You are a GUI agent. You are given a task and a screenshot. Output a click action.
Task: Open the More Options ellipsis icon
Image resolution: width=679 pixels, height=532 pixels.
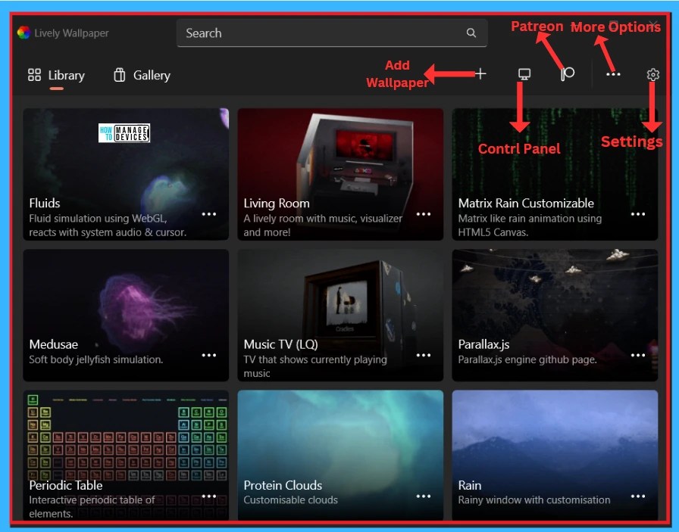pyautogui.click(x=612, y=74)
